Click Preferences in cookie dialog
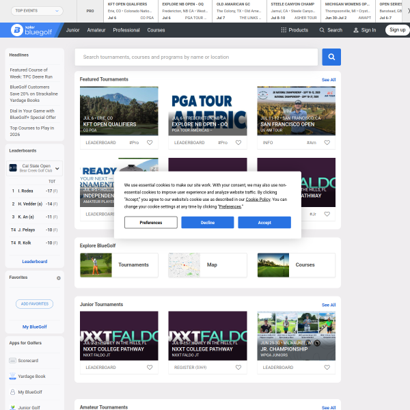Screen dimensions: 410x410 151,223
